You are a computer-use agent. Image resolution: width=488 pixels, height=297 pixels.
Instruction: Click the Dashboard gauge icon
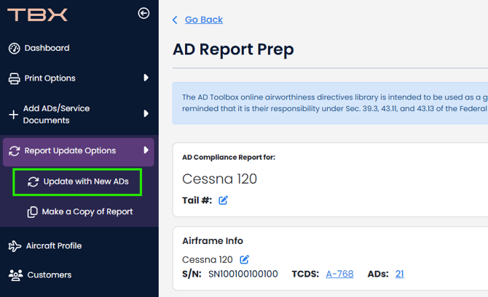(x=14, y=49)
